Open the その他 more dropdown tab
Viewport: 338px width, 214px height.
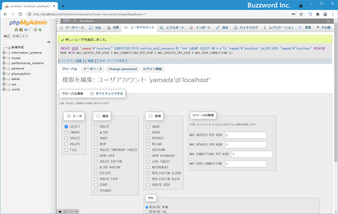pos(323,27)
